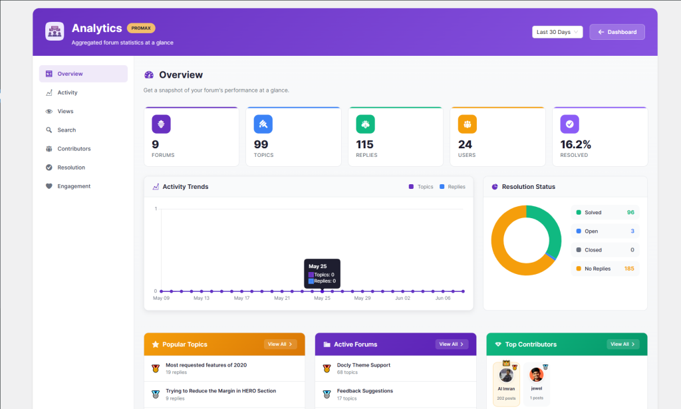The width and height of the screenshot is (681, 409).
Task: Click View All in Top Contributors
Action: [622, 344]
